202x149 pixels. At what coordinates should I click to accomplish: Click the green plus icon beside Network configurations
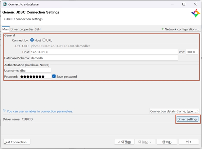[163, 29]
